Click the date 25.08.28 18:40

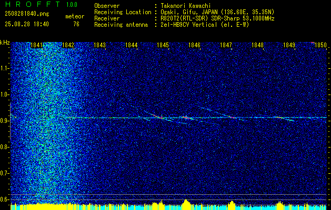point(27,24)
